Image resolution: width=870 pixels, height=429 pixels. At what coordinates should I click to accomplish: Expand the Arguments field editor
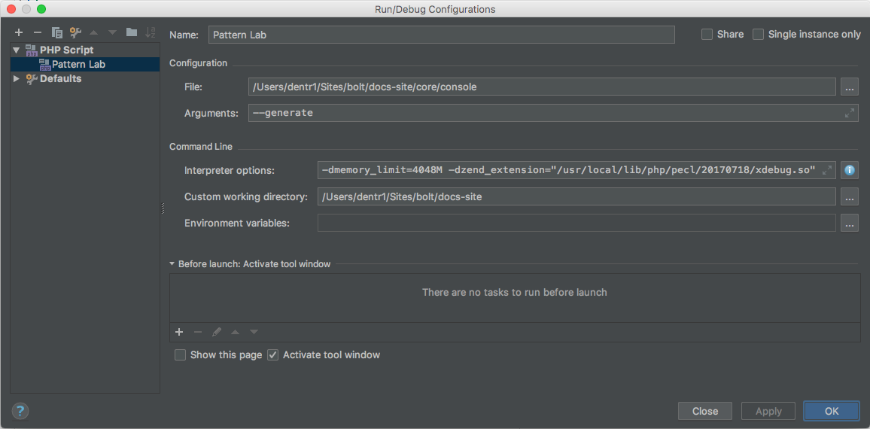click(849, 113)
